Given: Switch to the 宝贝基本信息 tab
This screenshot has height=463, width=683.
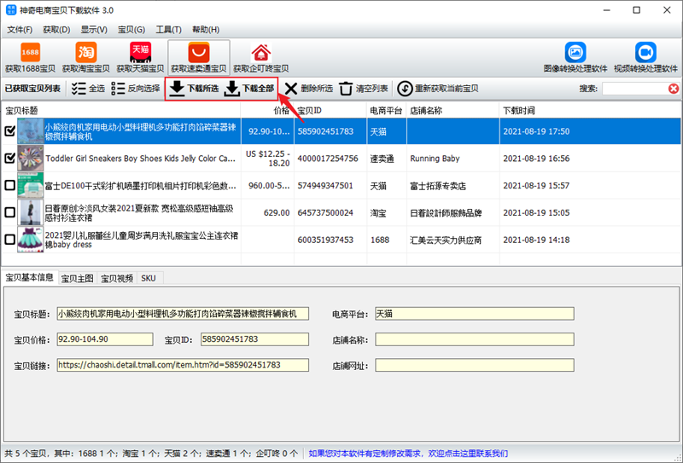Looking at the screenshot, I should pos(29,277).
